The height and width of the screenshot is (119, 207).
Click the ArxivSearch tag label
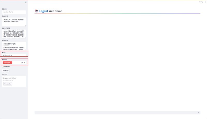tap(7, 63)
